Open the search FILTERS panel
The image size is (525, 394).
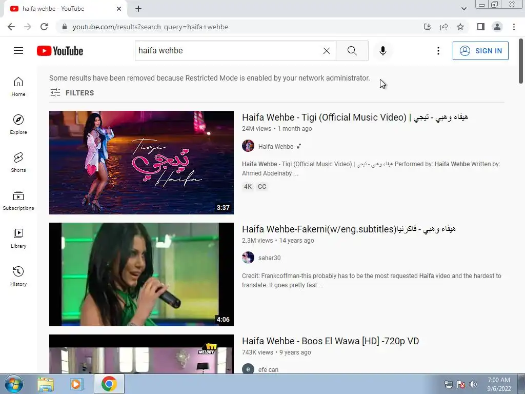(x=72, y=93)
